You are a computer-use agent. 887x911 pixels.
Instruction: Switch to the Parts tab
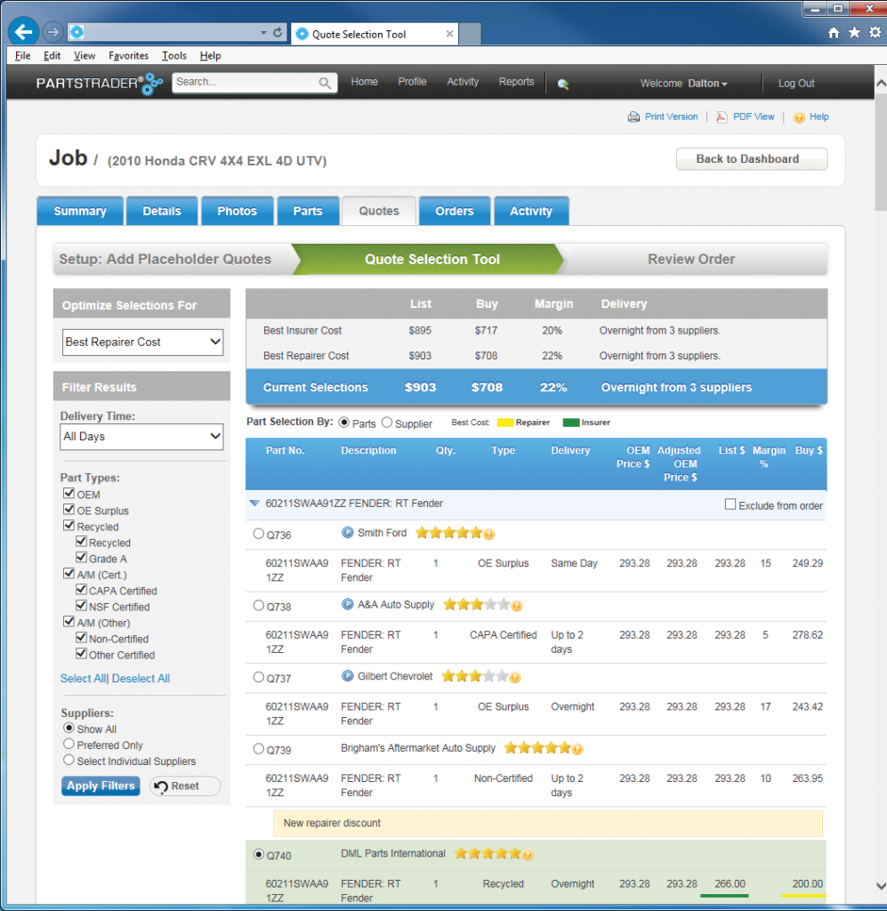(x=308, y=211)
